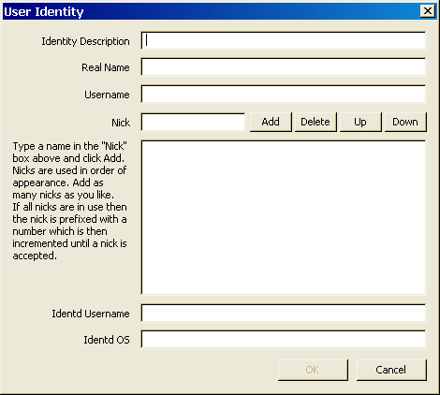The width and height of the screenshot is (440, 395).
Task: Click the nick instructions help text
Action: 69,201
